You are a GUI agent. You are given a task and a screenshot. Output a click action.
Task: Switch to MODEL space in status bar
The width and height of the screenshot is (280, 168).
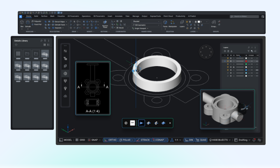click(65, 140)
